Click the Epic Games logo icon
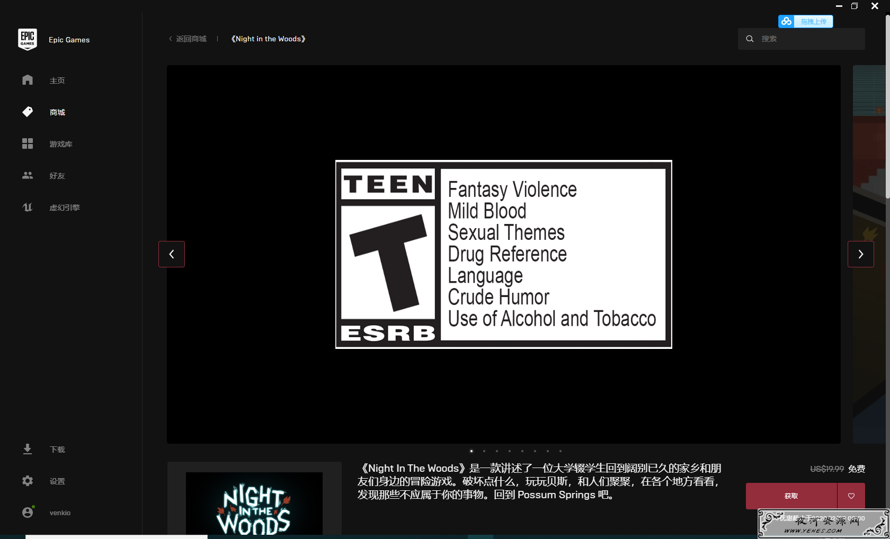Viewport: 890px width, 539px height. click(28, 40)
